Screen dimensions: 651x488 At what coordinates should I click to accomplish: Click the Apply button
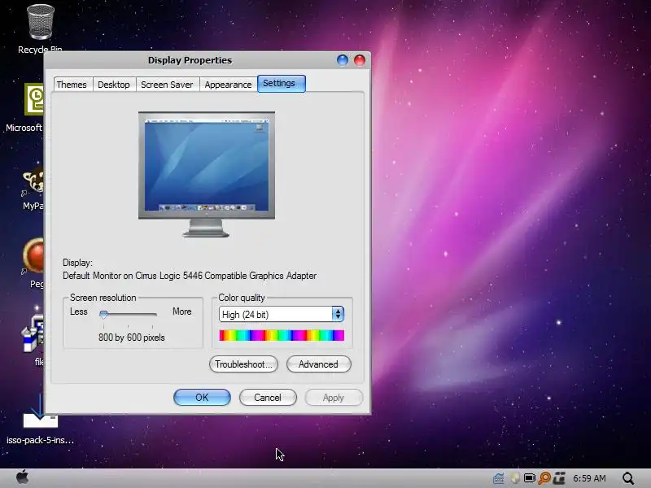(334, 397)
